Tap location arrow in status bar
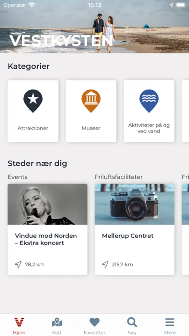Viewport: 189px width, 336px height. pyautogui.click(x=171, y=5)
